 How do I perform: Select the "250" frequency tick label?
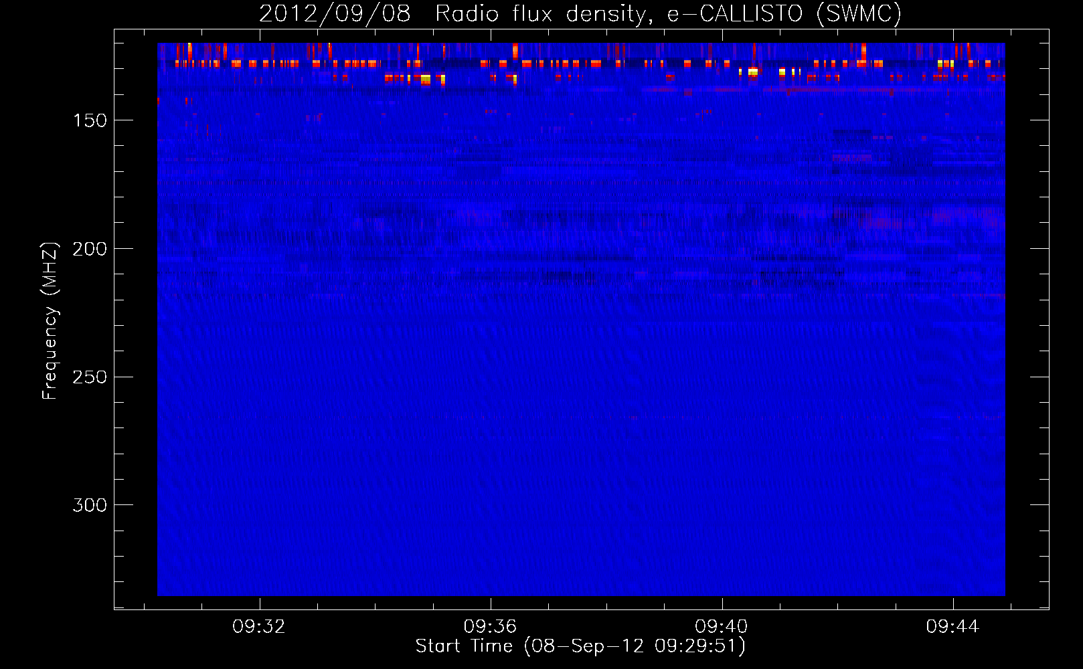tap(90, 377)
